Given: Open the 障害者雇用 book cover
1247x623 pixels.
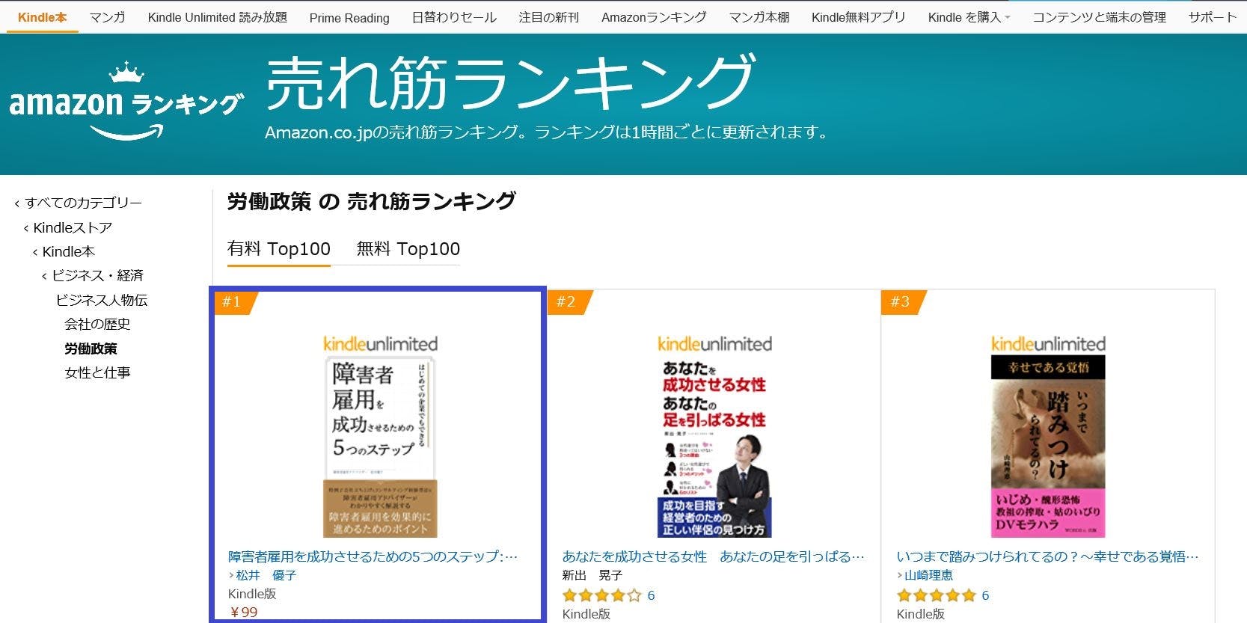Looking at the screenshot, I should click(x=380, y=447).
